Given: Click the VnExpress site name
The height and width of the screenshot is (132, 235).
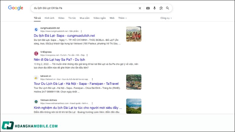Looking at the screenshot, I should 46,52.
